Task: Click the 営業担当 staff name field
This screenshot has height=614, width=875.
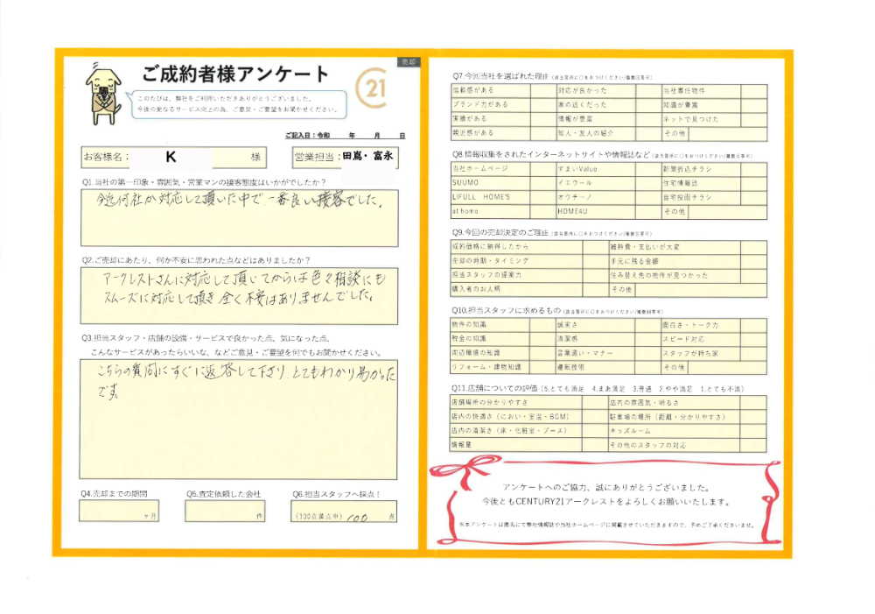Action: click(x=368, y=157)
